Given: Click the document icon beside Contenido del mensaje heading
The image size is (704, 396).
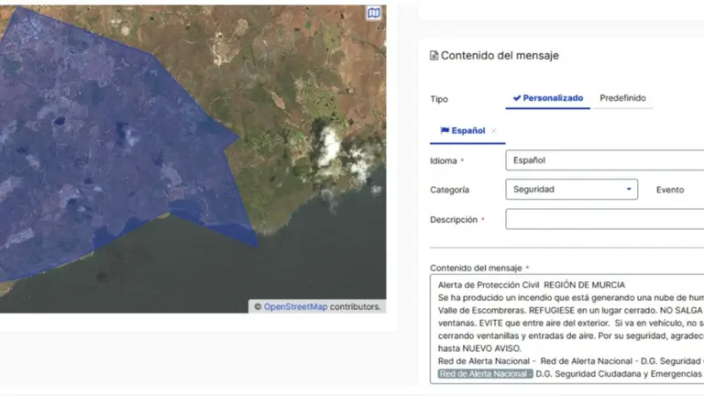Looking at the screenshot, I should 434,56.
